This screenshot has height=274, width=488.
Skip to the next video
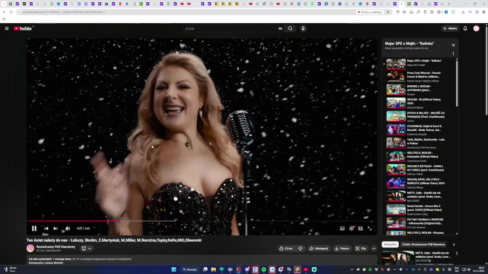[x=55, y=228]
